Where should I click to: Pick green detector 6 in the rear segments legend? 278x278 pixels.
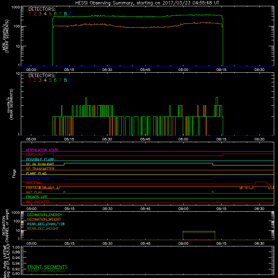click(55, 80)
